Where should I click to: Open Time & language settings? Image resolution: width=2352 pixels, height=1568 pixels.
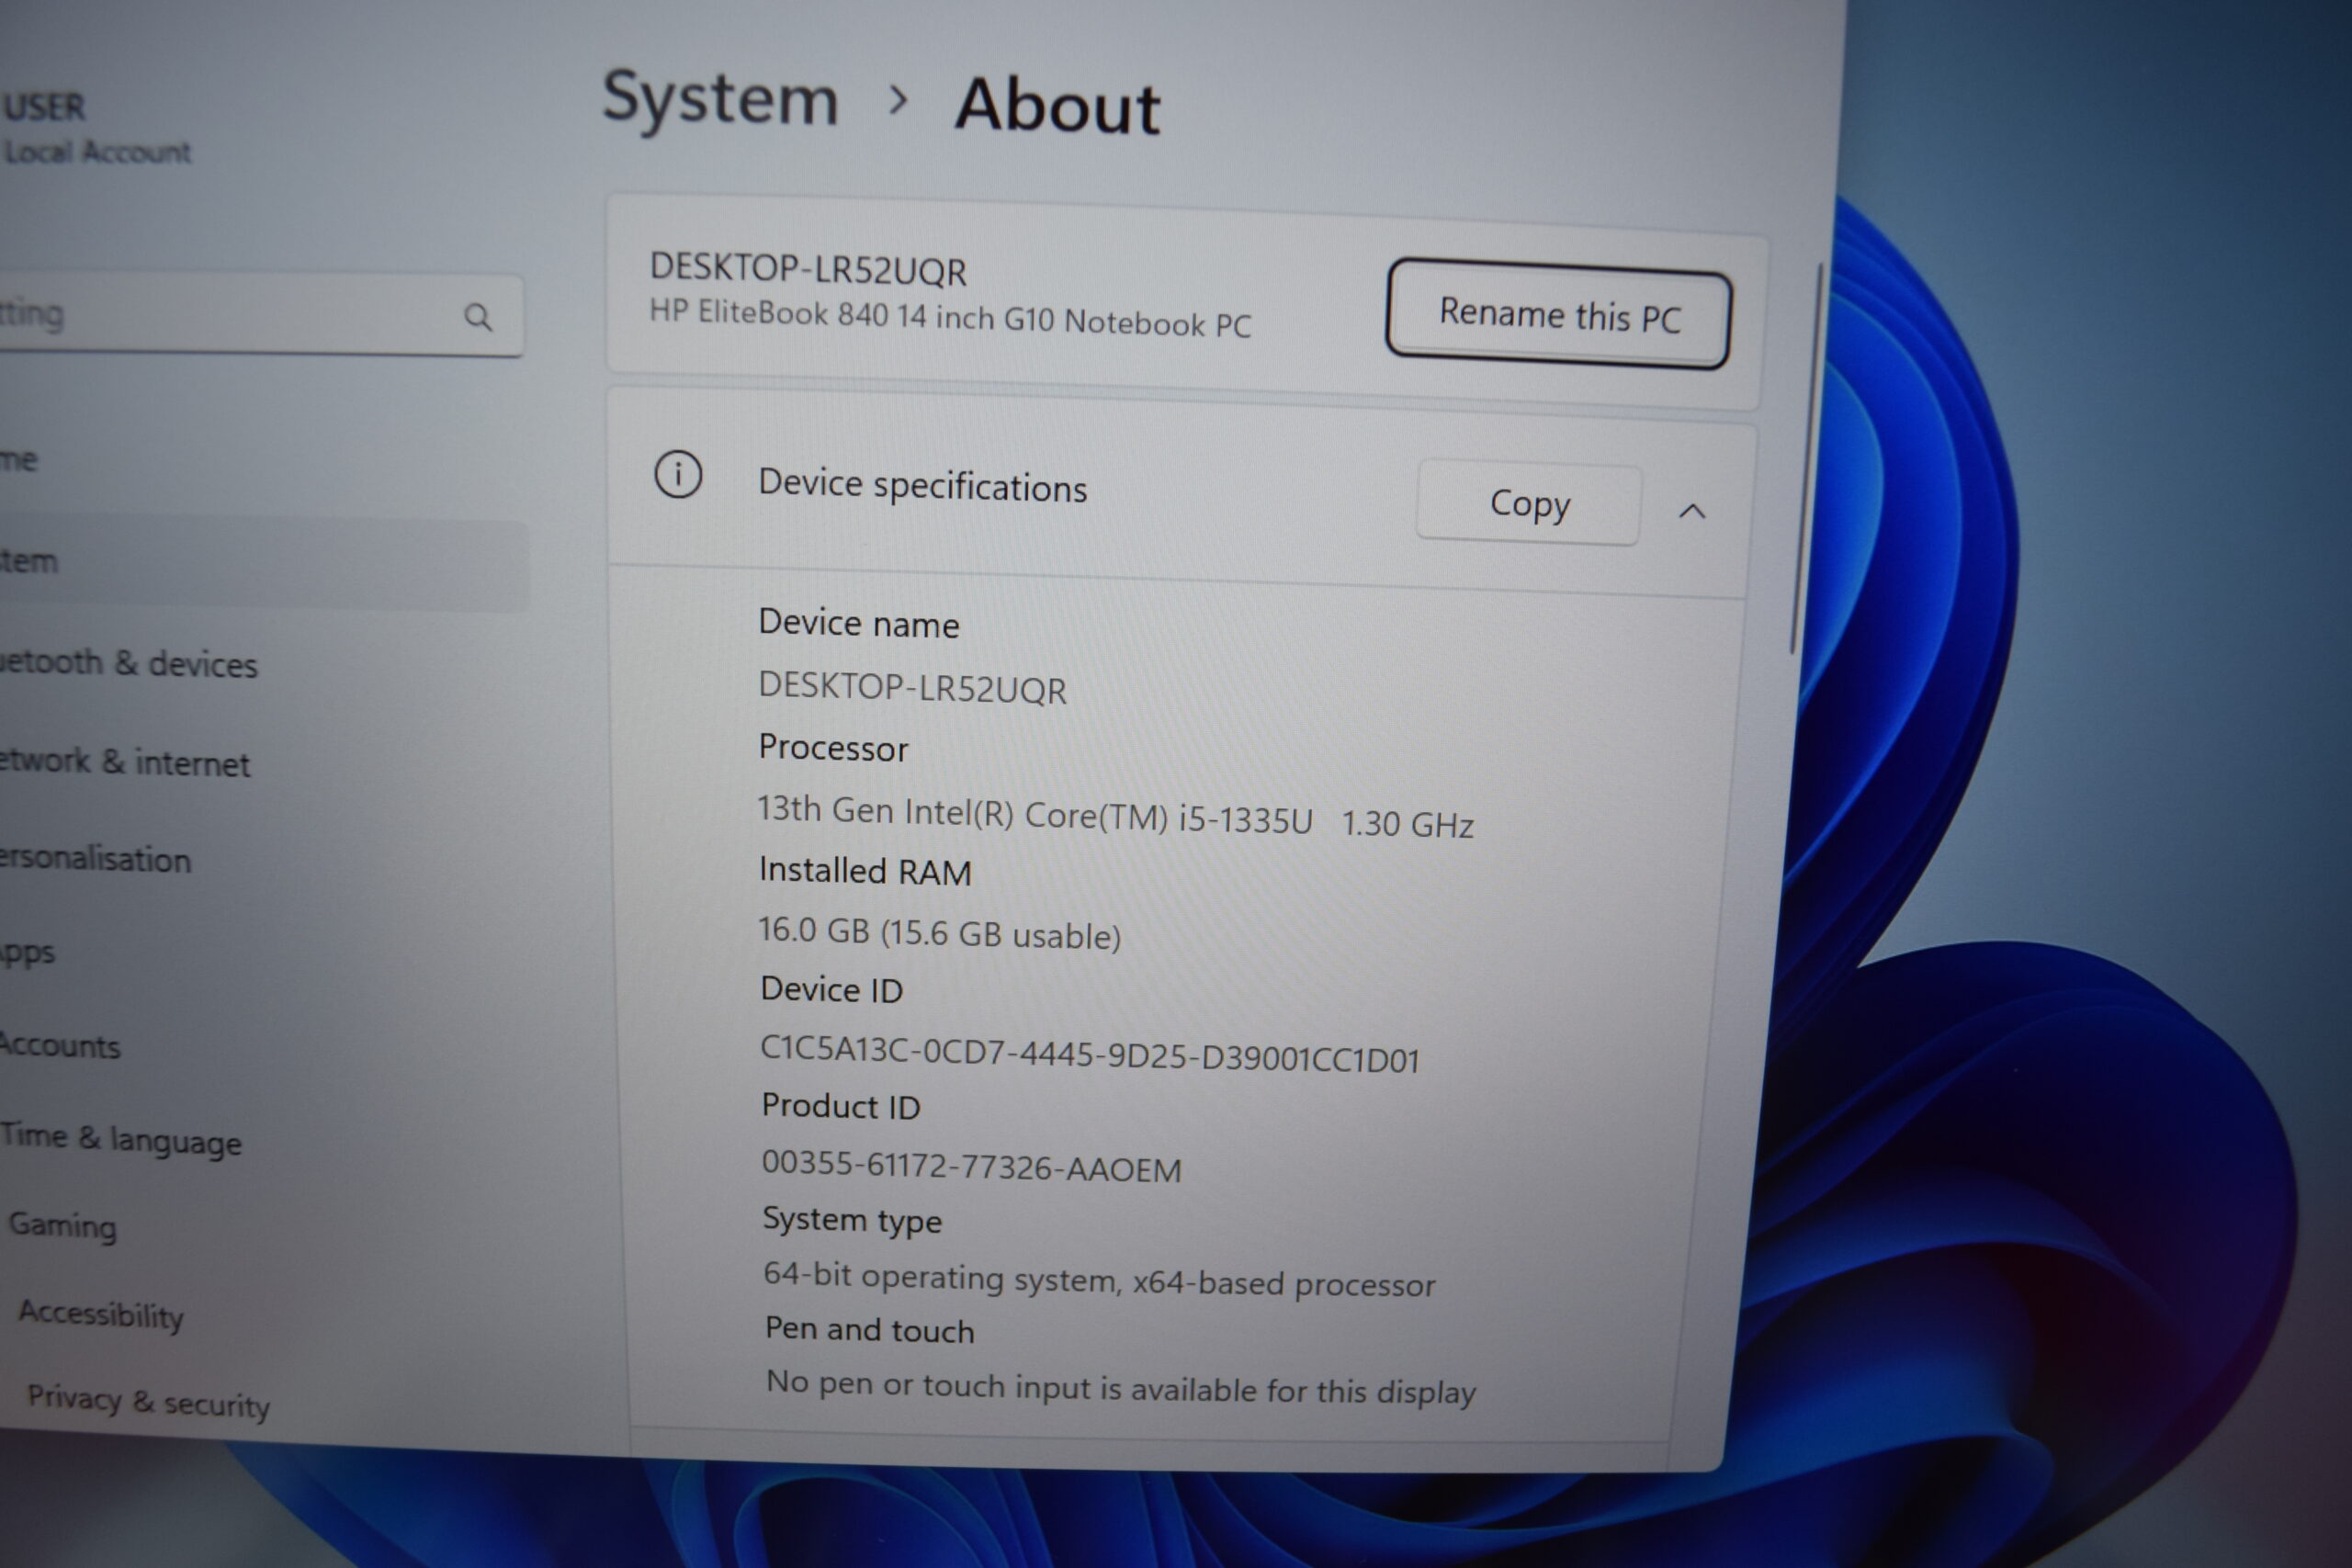pos(120,1139)
